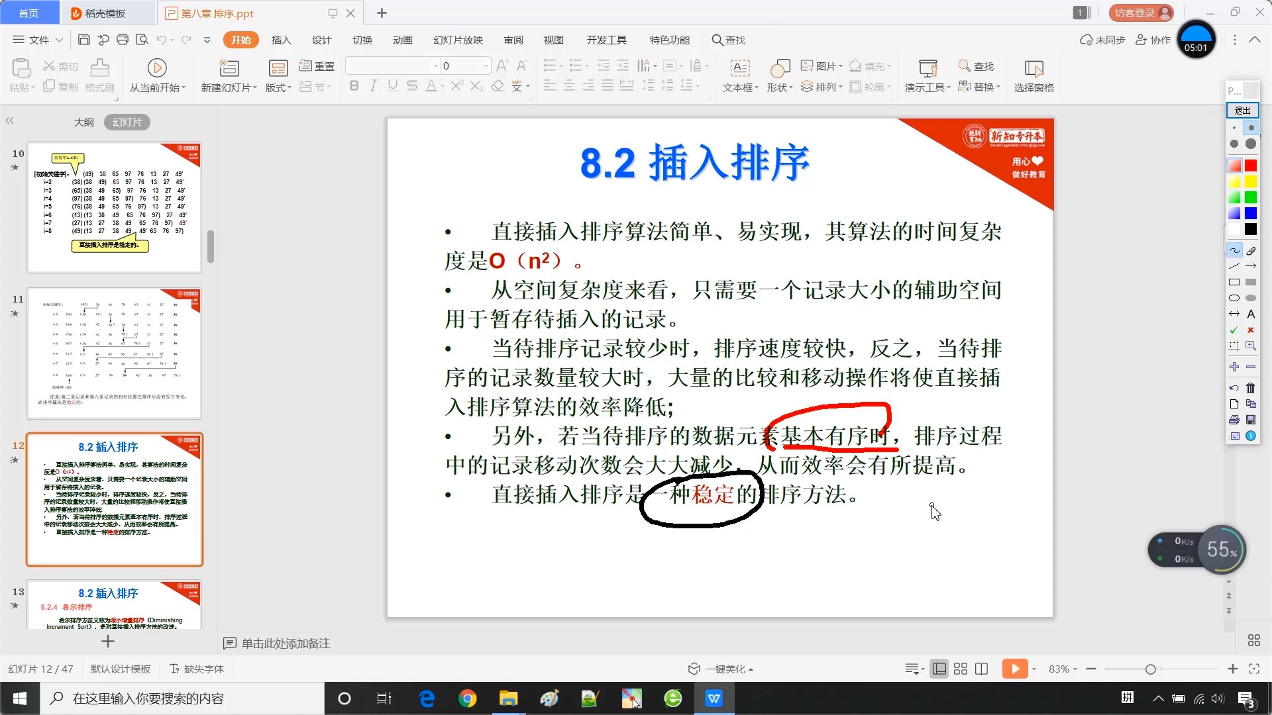Click the One-click Beautify button
This screenshot has height=715, width=1272.
pos(721,669)
